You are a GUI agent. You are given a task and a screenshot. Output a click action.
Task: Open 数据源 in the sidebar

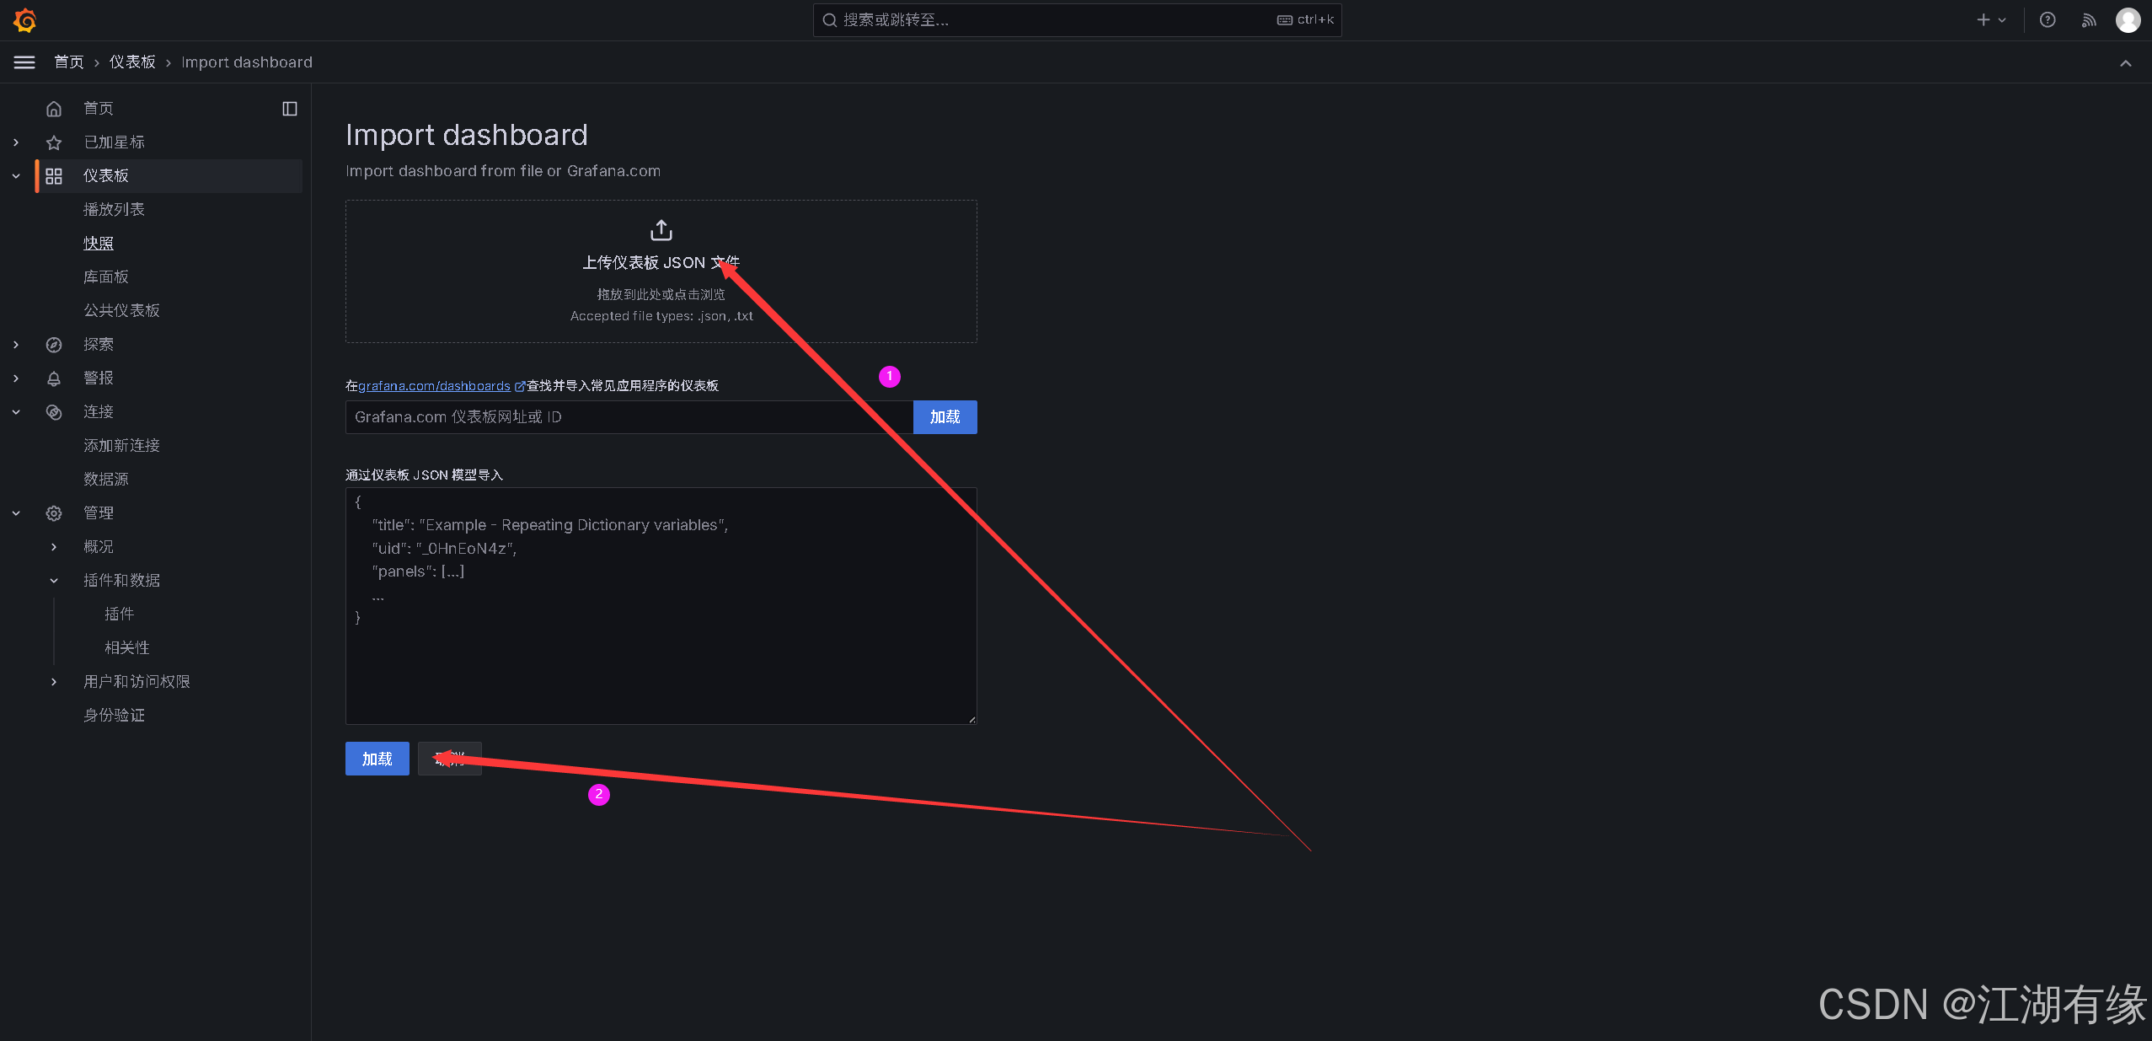(106, 479)
